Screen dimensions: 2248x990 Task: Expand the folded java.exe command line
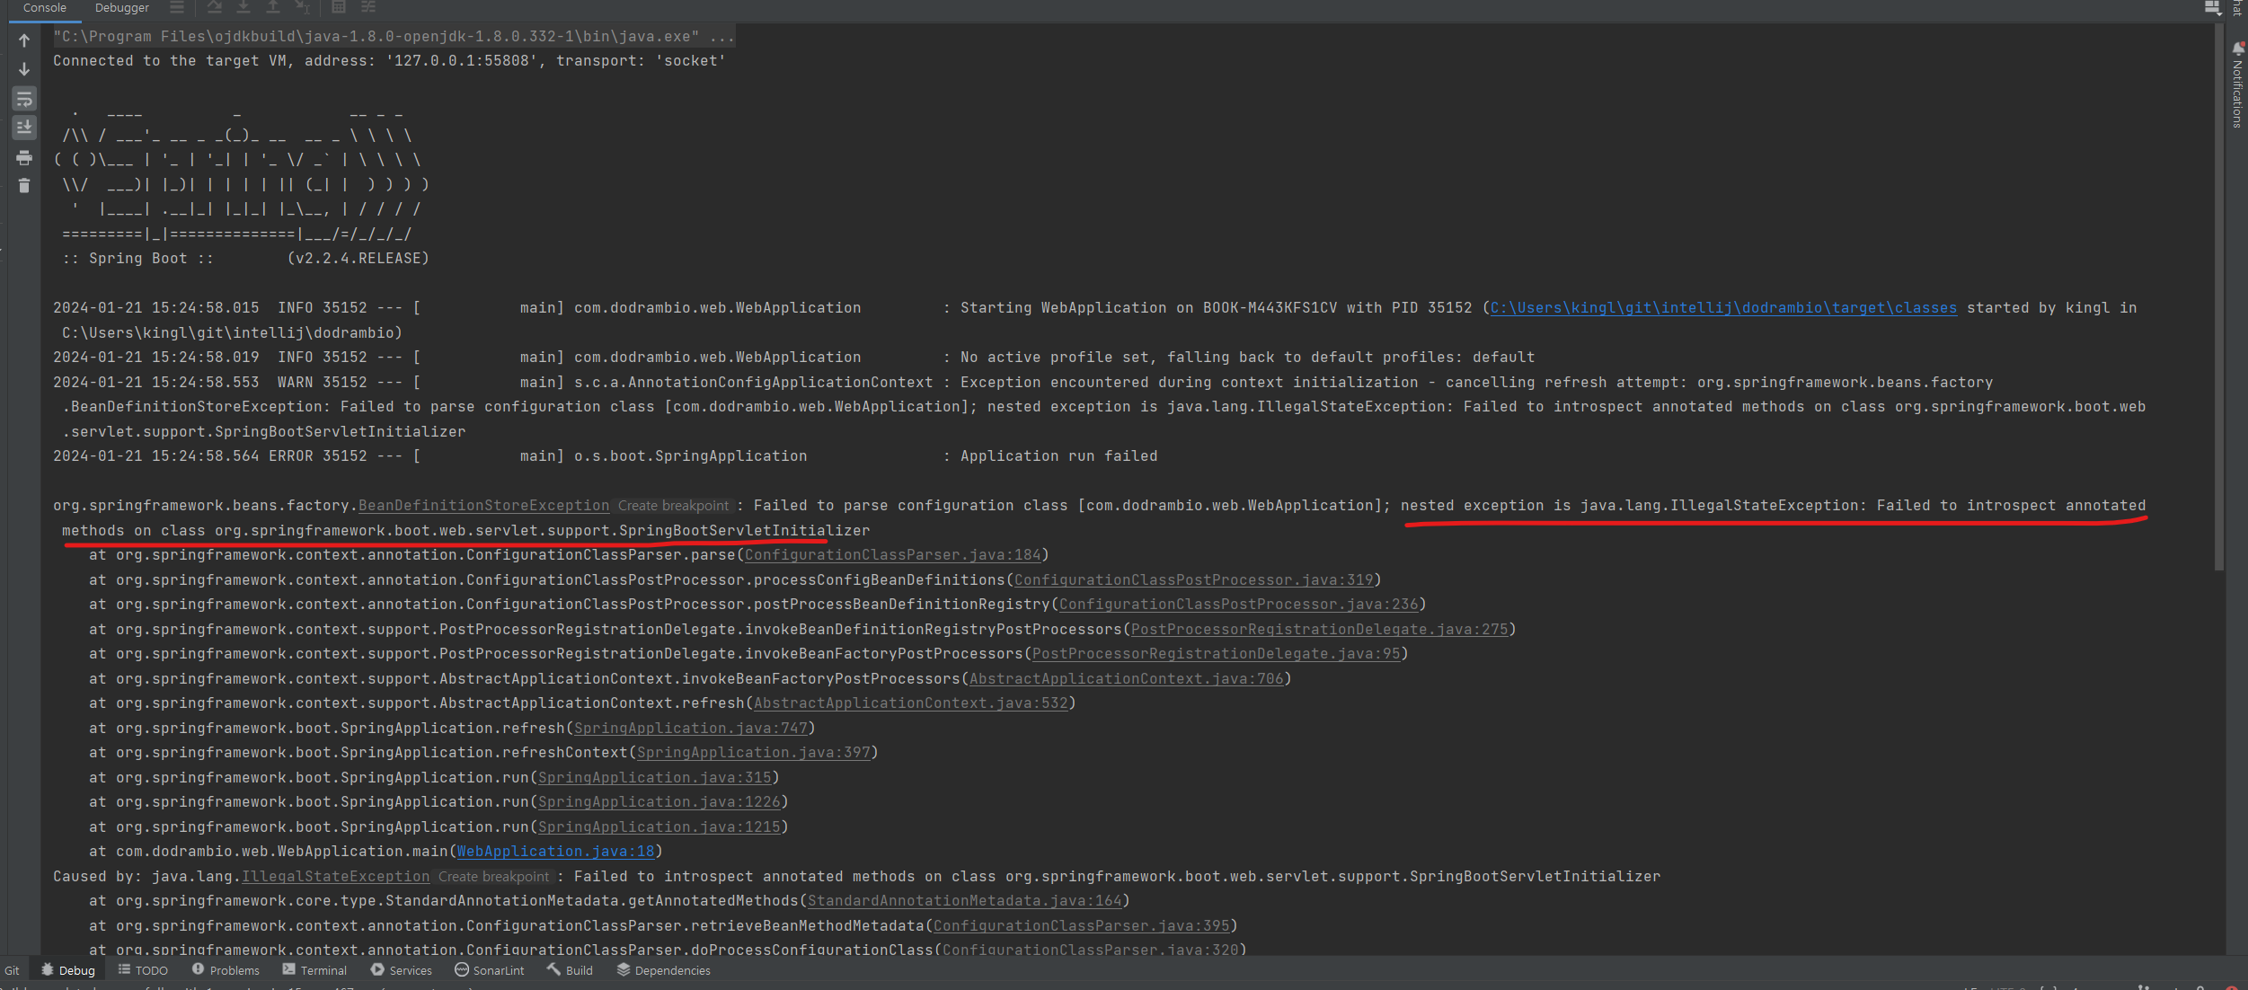click(721, 37)
